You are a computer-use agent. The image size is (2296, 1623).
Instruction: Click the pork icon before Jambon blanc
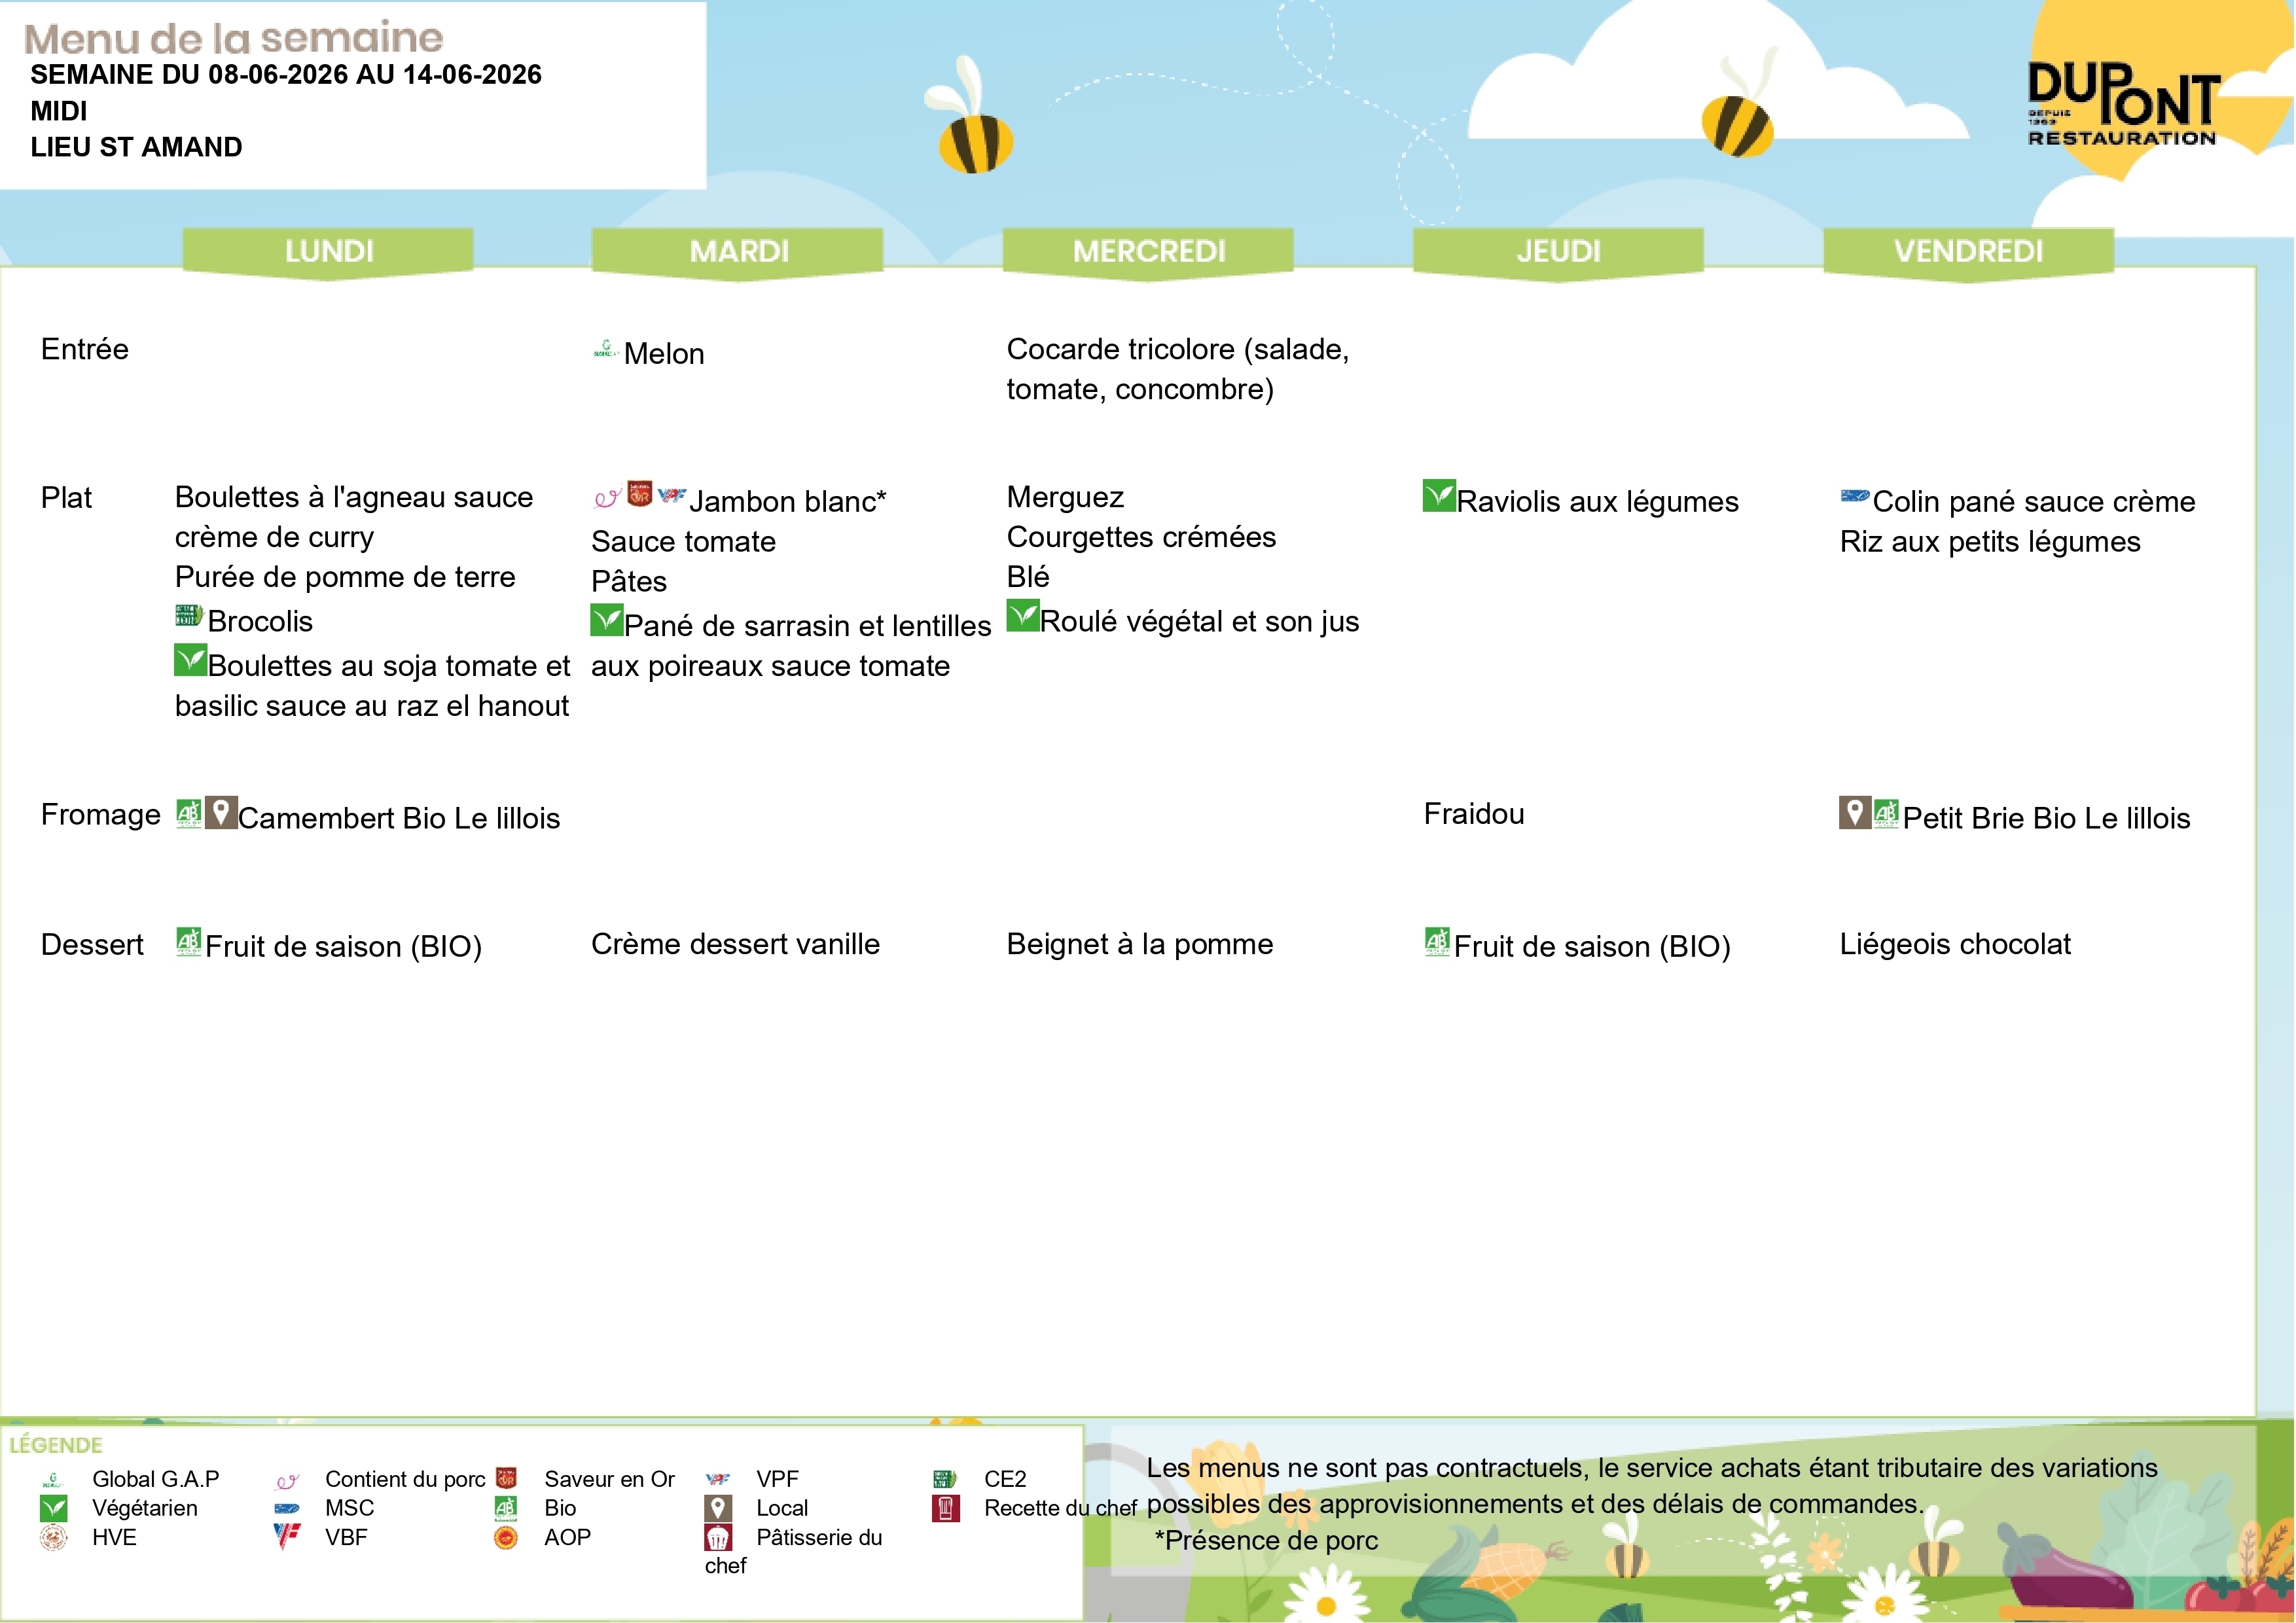(607, 497)
